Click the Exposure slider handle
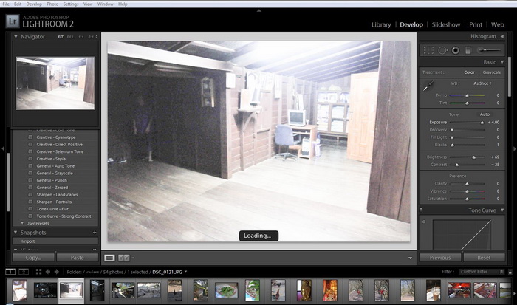Viewport: 517px width, 305px height. [482, 123]
